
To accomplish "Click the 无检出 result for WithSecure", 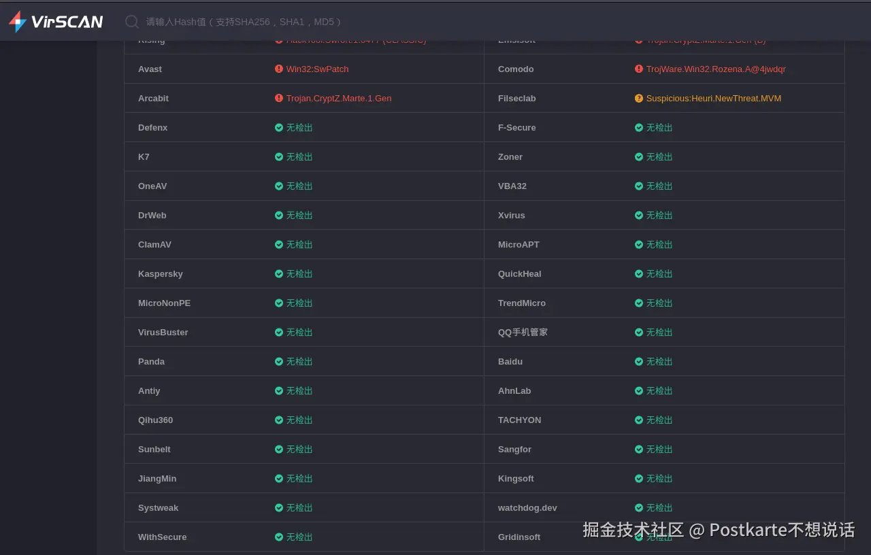I will click(x=299, y=537).
